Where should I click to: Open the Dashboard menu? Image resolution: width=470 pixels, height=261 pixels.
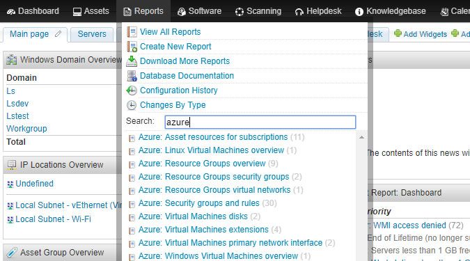pos(33,11)
